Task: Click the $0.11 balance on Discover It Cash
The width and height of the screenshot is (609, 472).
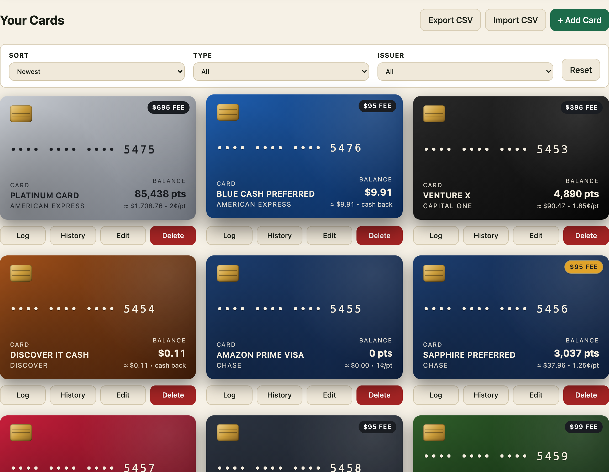Action: tap(172, 353)
